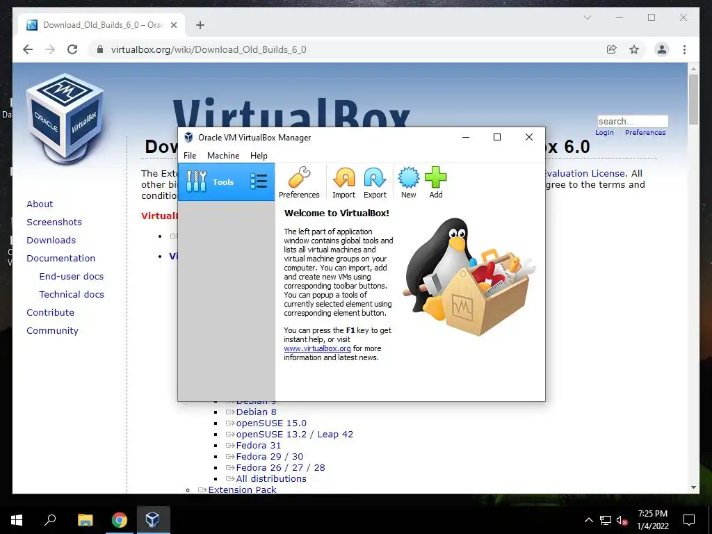Click the Export appliance toolbar icon
The width and height of the screenshot is (712, 534).
[x=375, y=182]
